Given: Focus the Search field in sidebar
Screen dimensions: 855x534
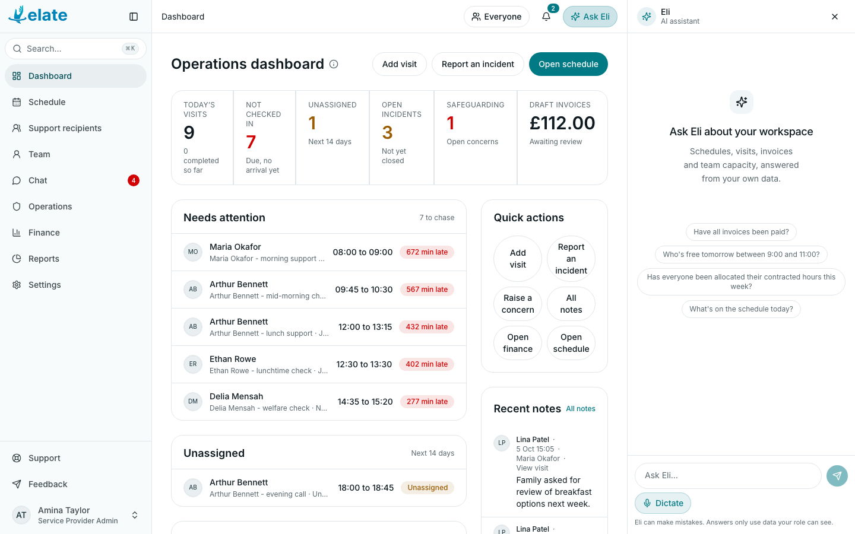Looking at the screenshot, I should [75, 49].
